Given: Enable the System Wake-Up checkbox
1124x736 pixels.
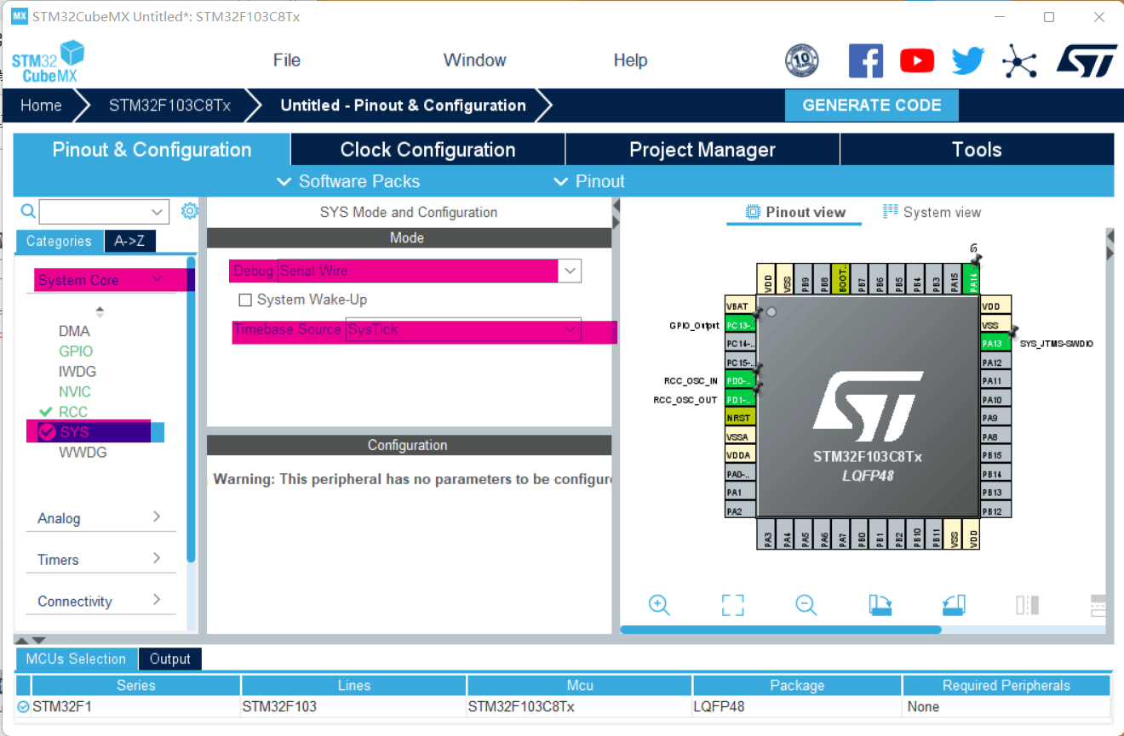Looking at the screenshot, I should [246, 300].
